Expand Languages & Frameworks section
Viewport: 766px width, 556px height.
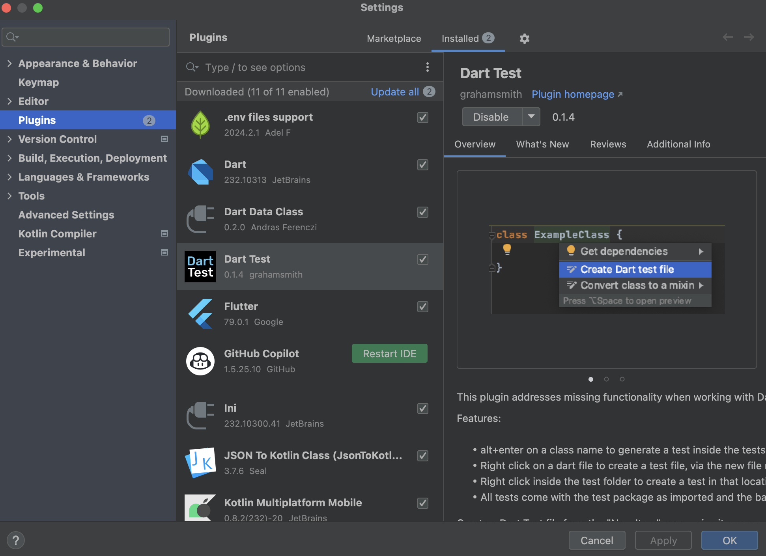pos(9,177)
